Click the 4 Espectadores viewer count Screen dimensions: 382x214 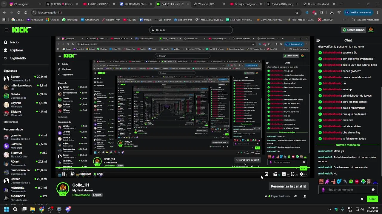coord(277,196)
